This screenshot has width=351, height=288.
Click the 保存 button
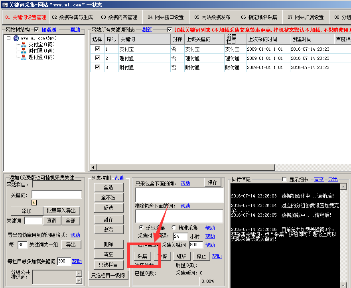pyautogui.click(x=213, y=183)
